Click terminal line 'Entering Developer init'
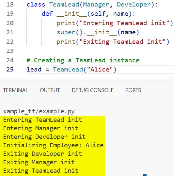This screenshot has height=176, width=174. (44, 137)
